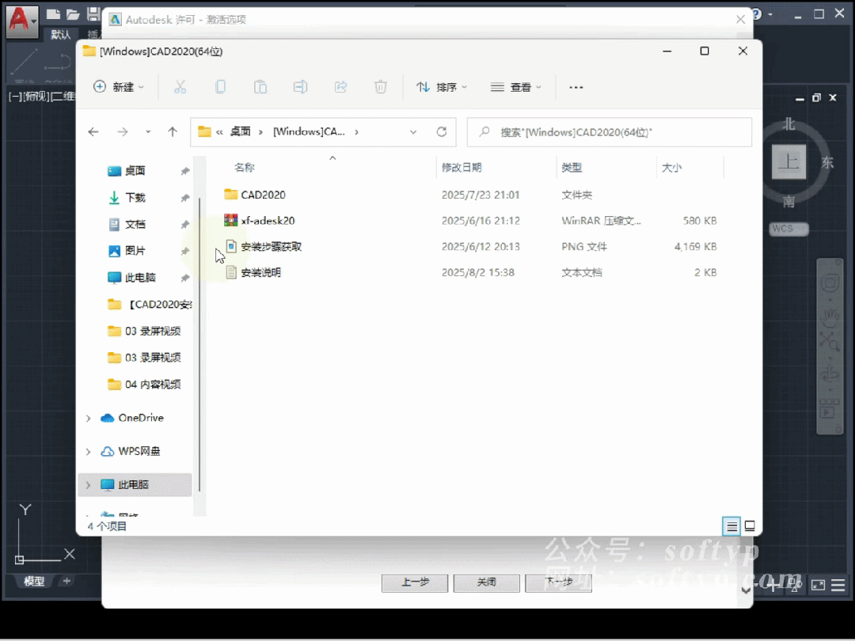Open the three-dot more options menu
This screenshot has width=855, height=641.
tap(576, 87)
